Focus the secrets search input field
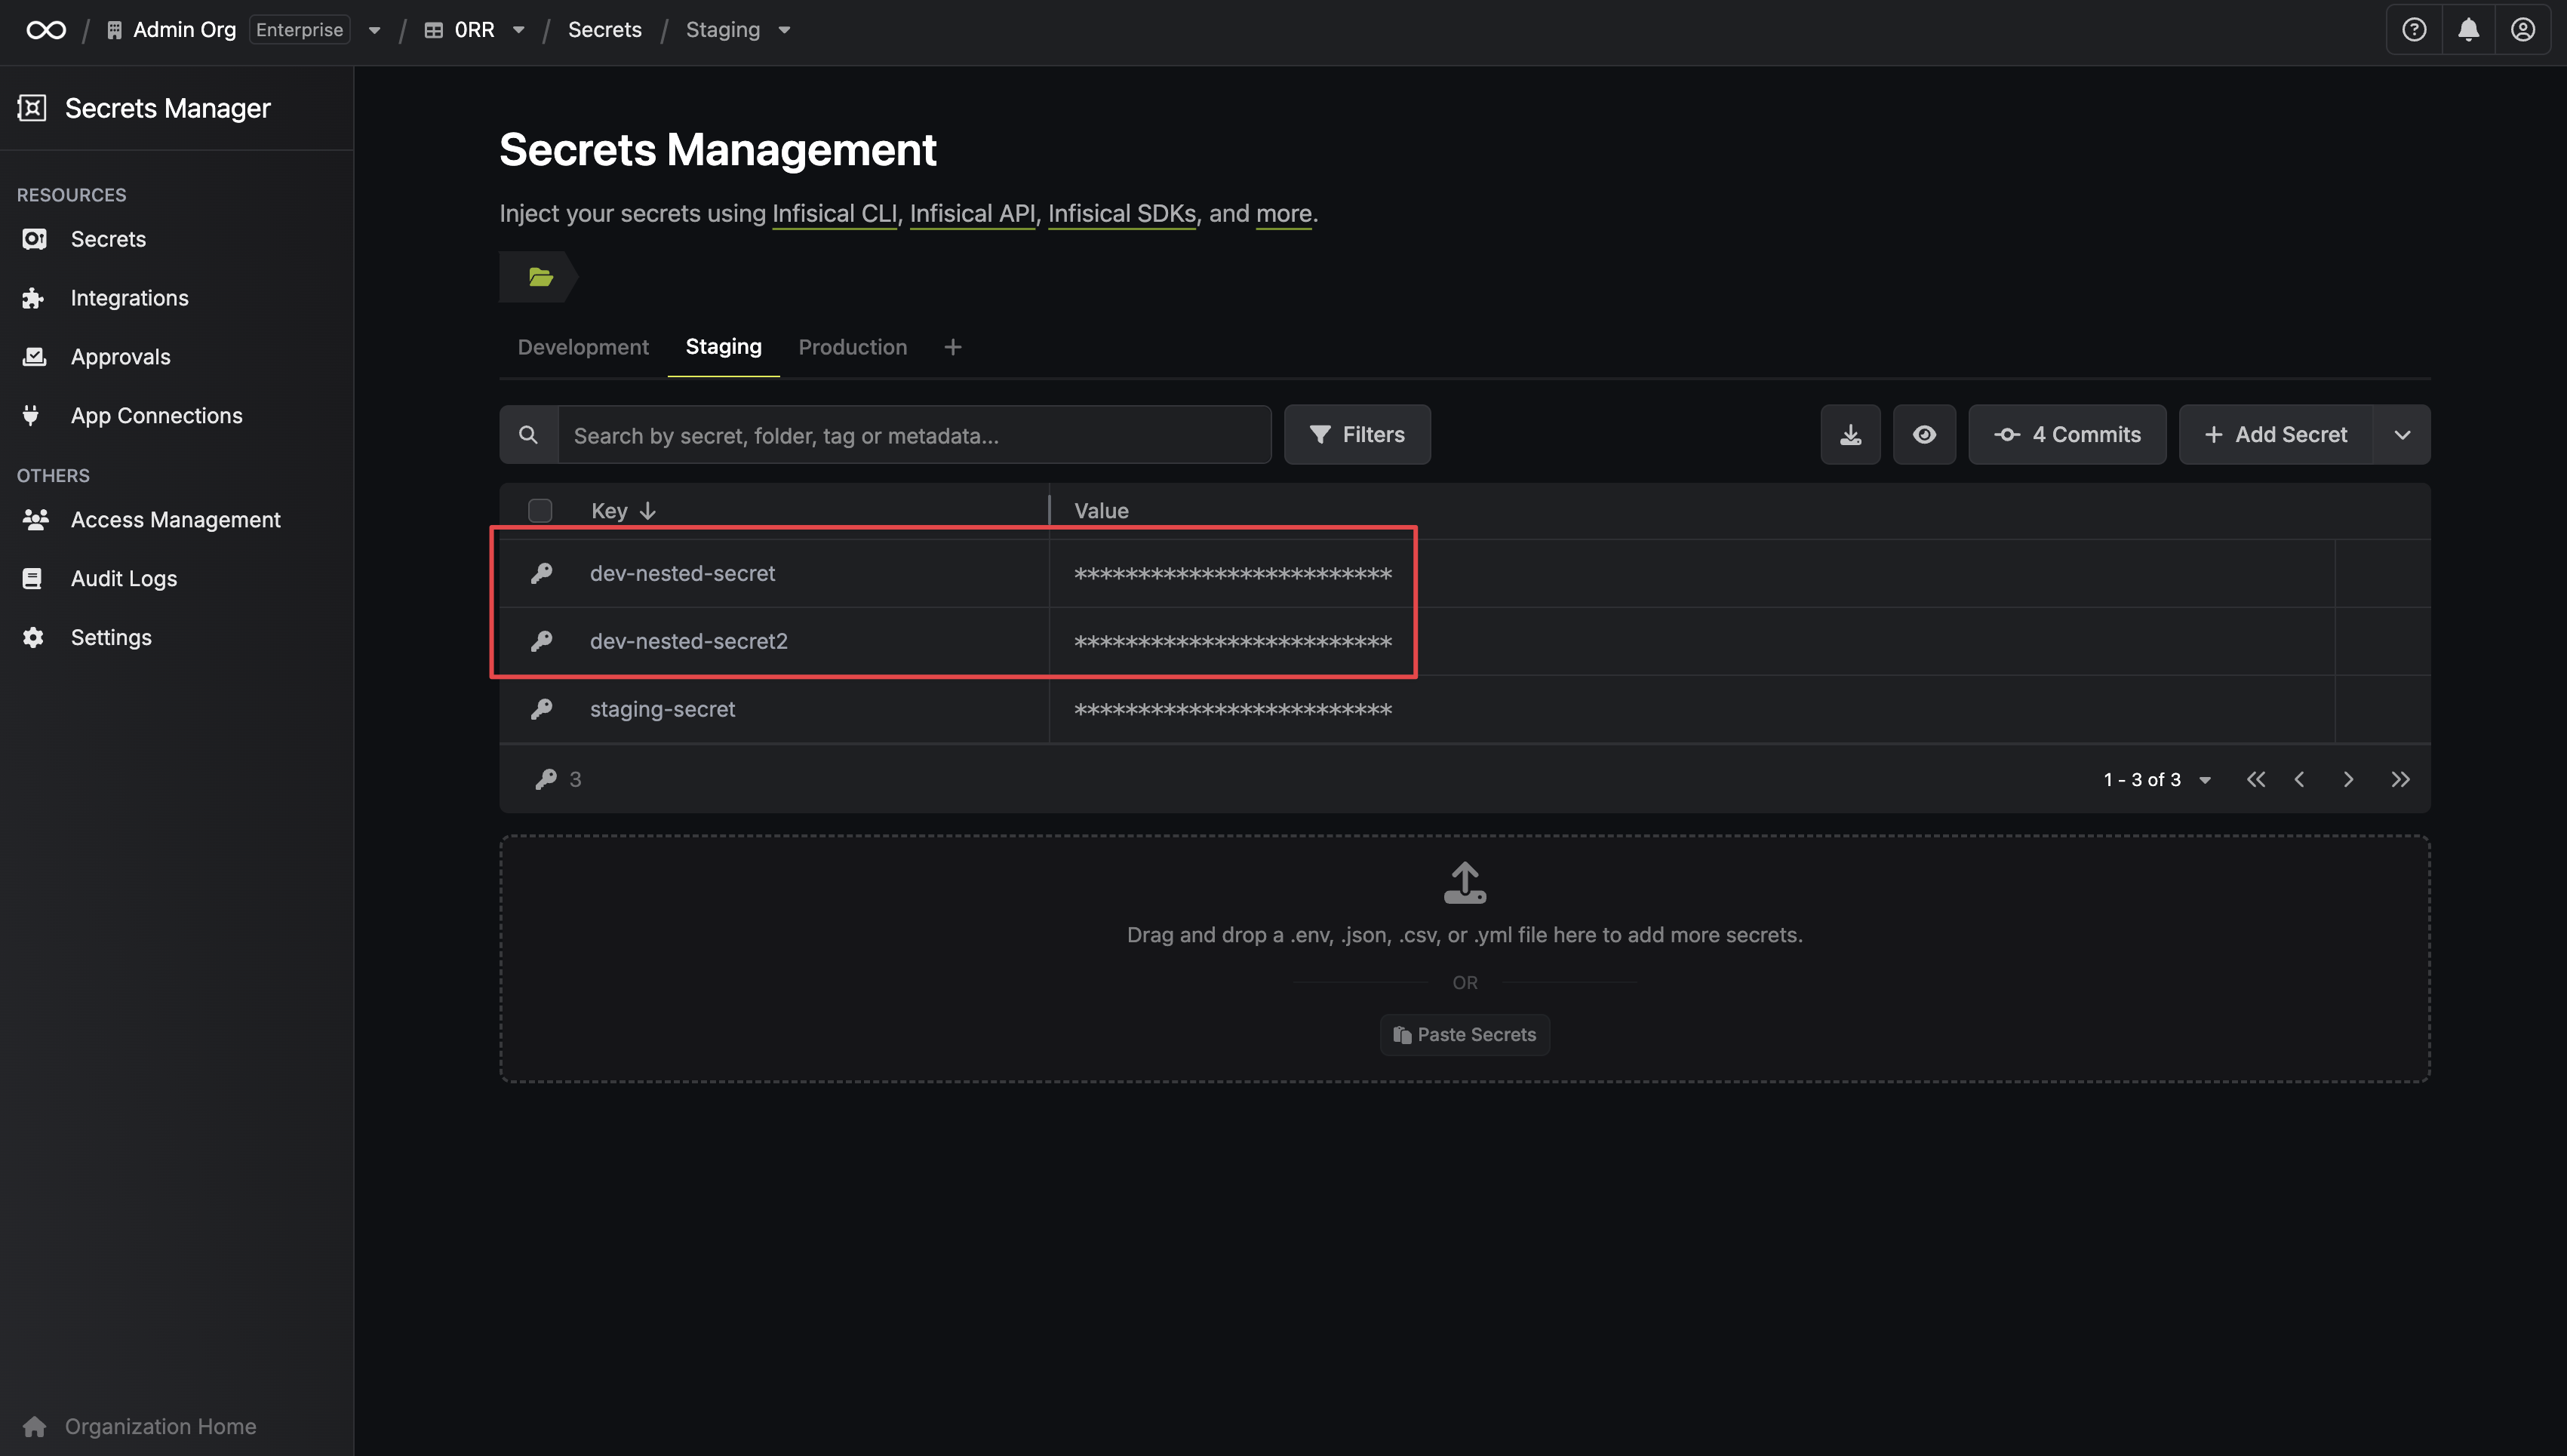Image resolution: width=2567 pixels, height=1456 pixels. [x=914, y=435]
